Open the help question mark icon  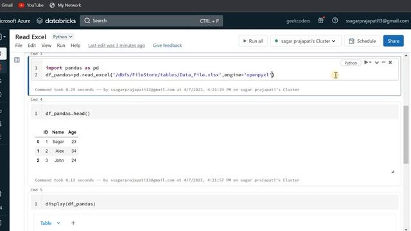click(x=335, y=21)
